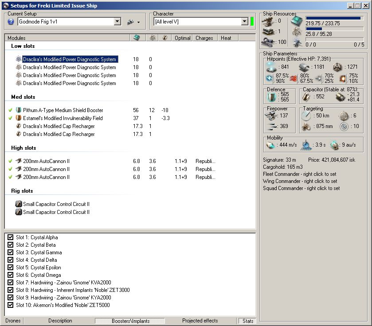The image size is (372, 326).
Task: Click the green character status indicator
Action: (252, 22)
